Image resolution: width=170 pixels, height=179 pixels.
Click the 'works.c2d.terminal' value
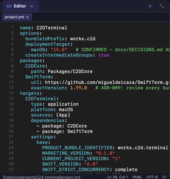tap(143, 148)
